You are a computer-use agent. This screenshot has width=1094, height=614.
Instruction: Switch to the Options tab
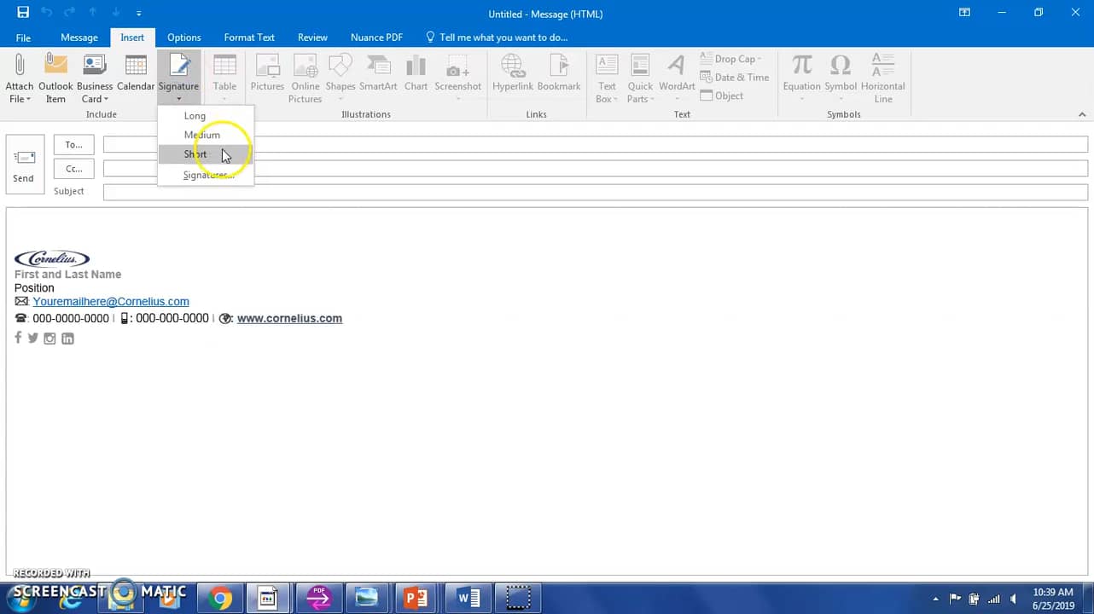184,38
